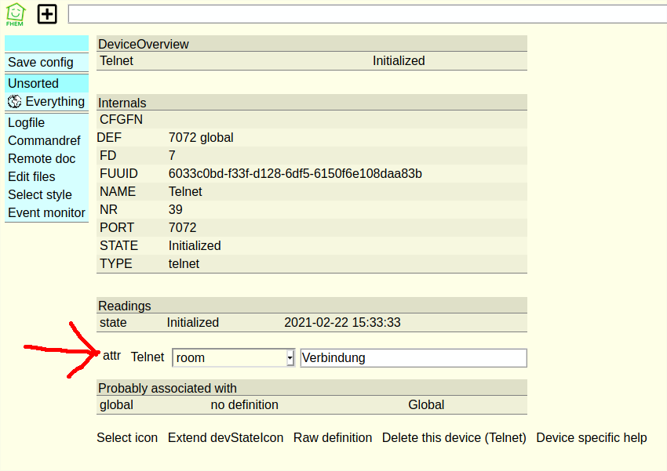
Task: Open Extend devStateIcon link
Action: point(225,438)
